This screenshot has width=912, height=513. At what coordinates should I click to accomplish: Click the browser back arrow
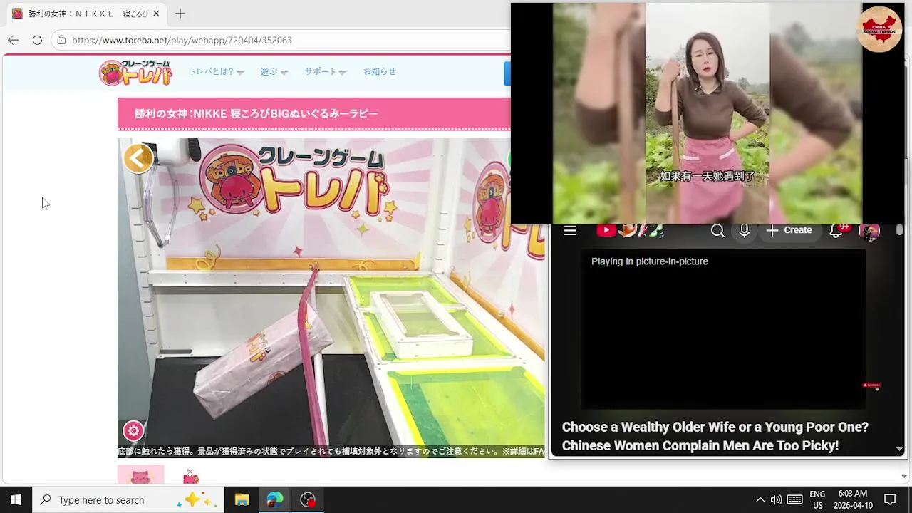[x=13, y=40]
